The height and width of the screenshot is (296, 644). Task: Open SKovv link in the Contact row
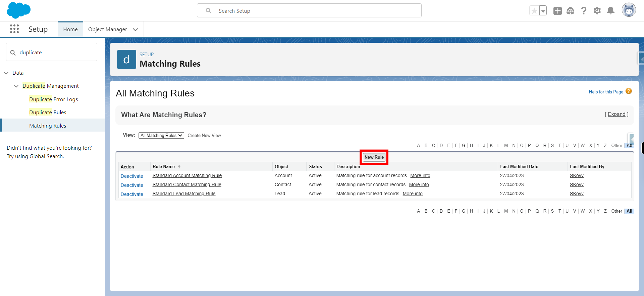pos(577,184)
